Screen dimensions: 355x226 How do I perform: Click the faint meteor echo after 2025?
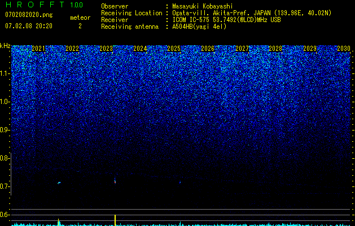tap(180, 182)
